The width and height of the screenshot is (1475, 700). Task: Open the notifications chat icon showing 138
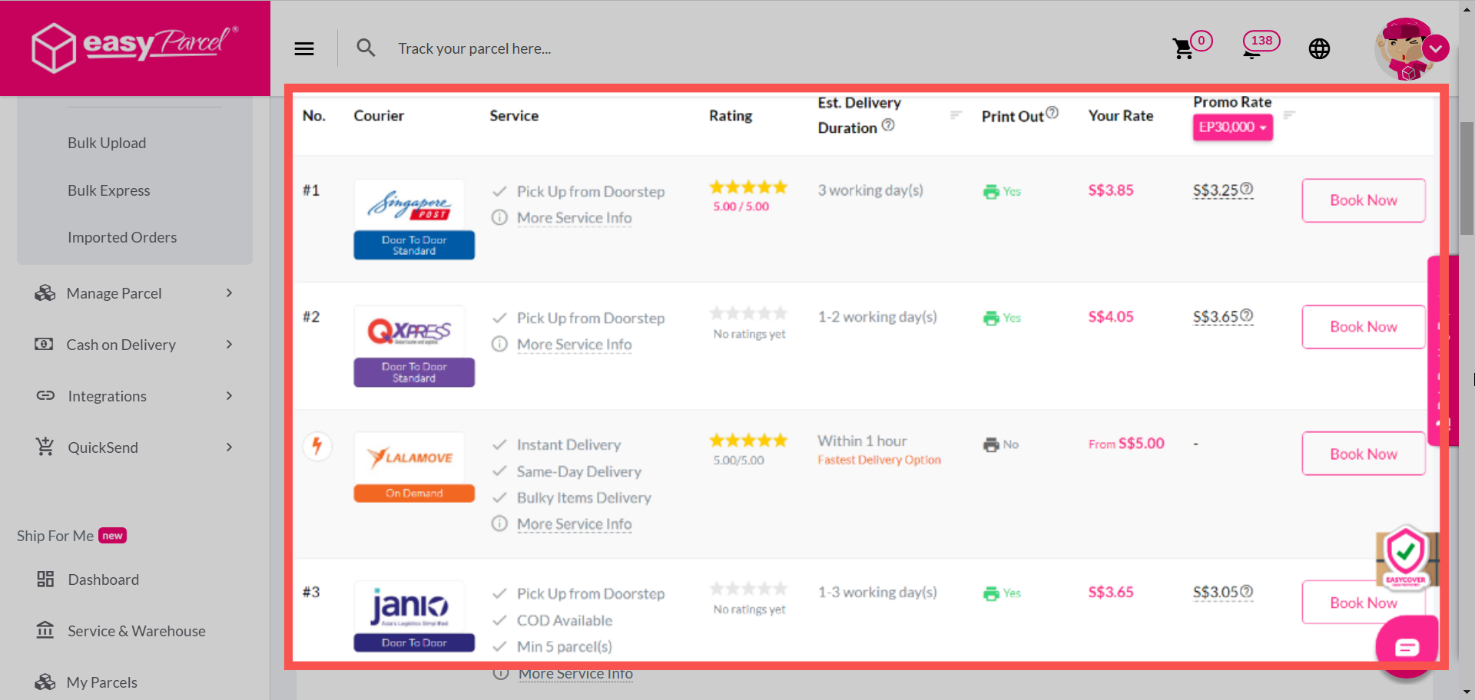pos(1260,45)
